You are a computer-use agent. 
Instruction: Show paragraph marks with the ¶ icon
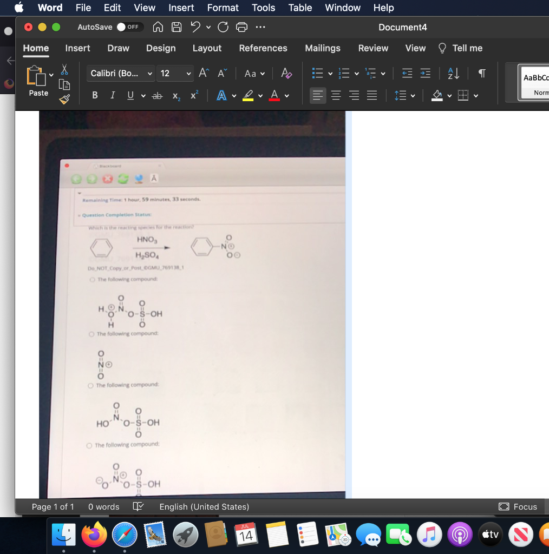[x=481, y=73]
